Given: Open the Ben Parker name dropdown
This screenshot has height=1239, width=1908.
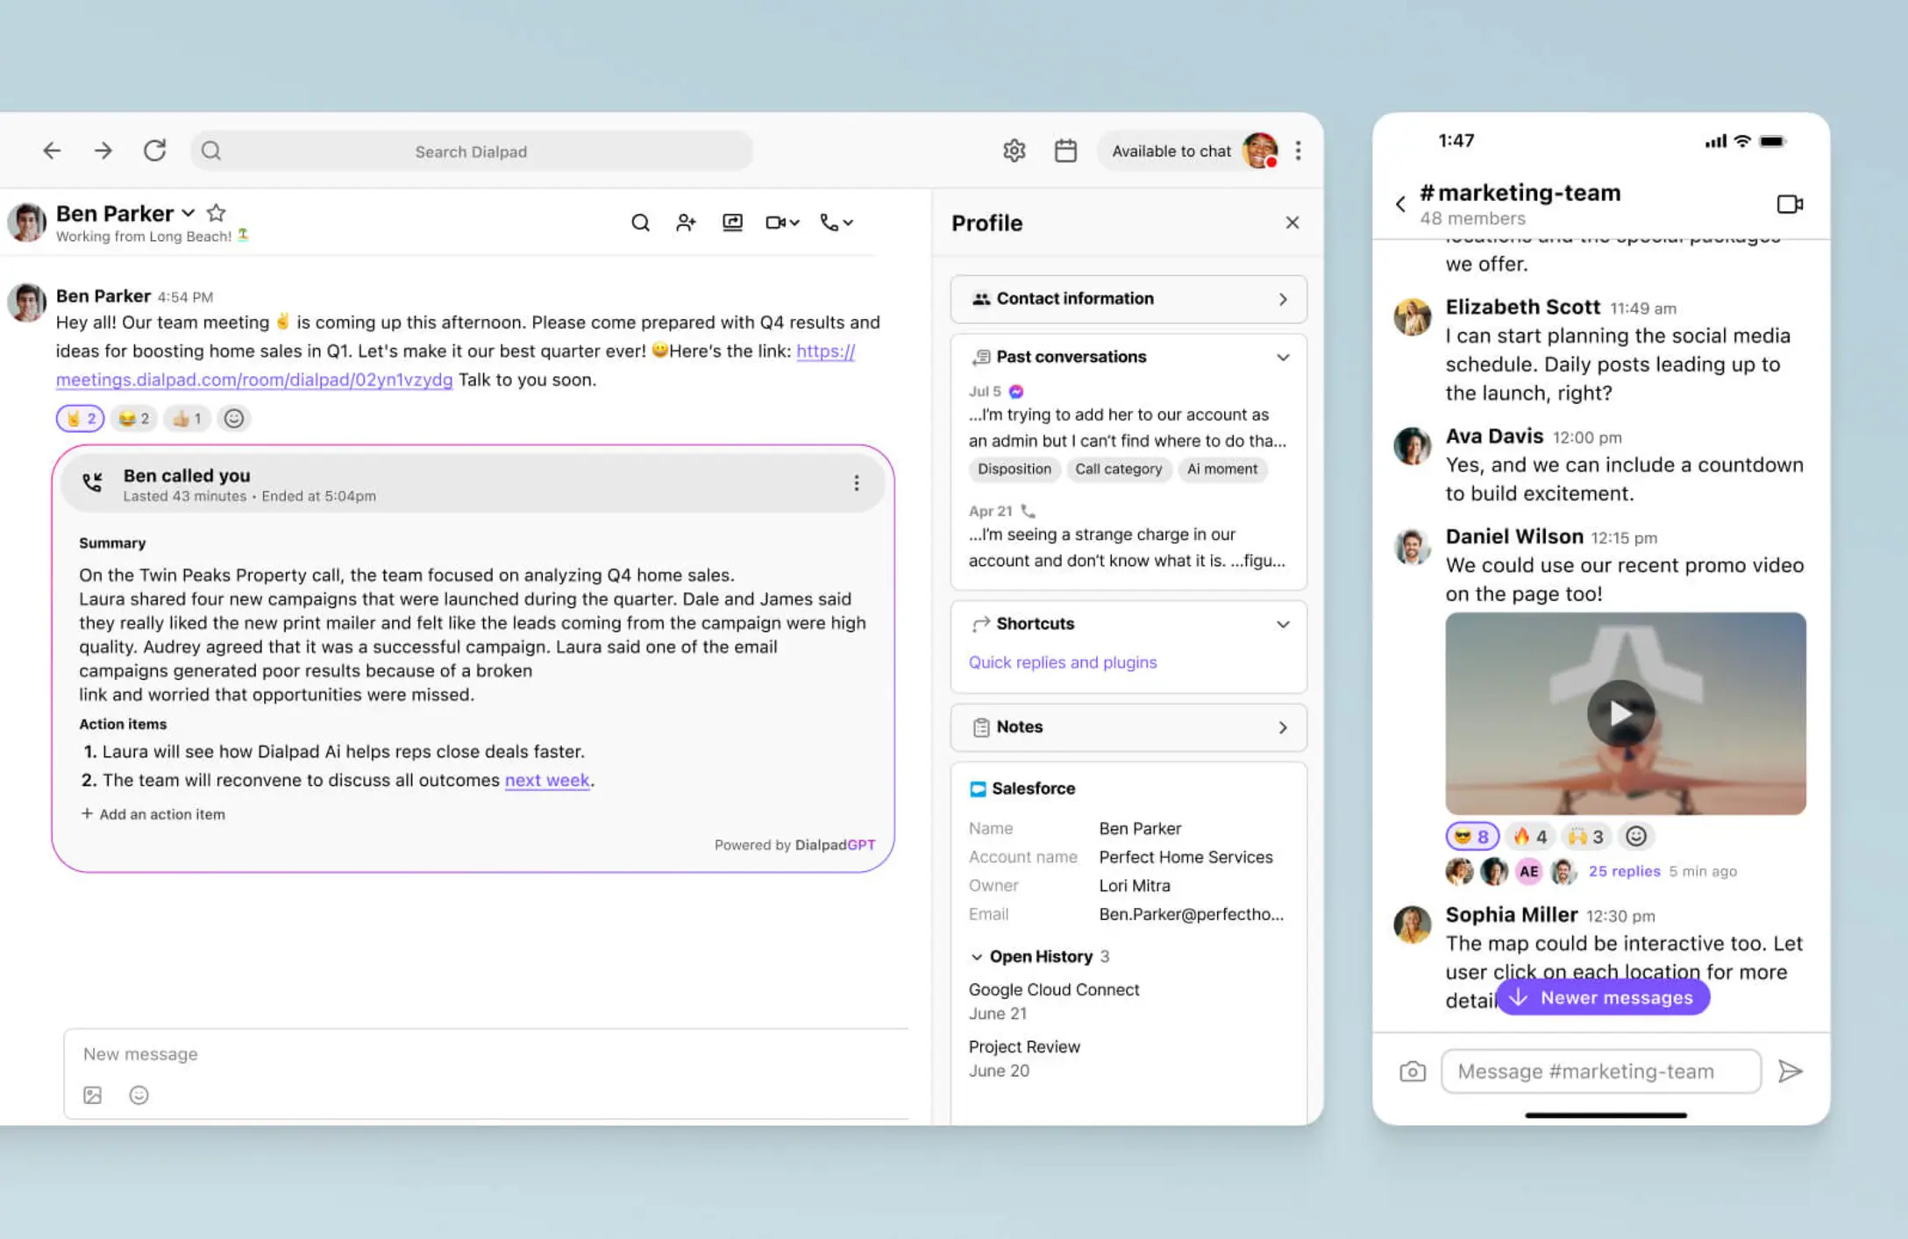Looking at the screenshot, I should 188,212.
